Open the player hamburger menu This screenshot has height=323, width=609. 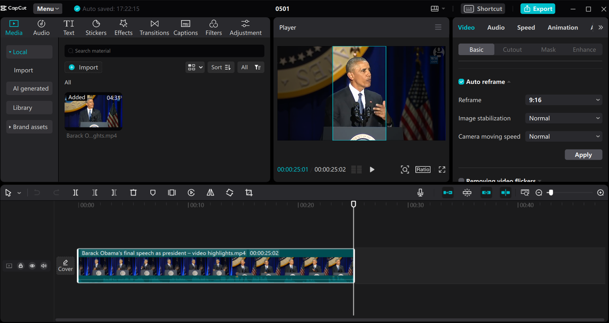tap(438, 28)
